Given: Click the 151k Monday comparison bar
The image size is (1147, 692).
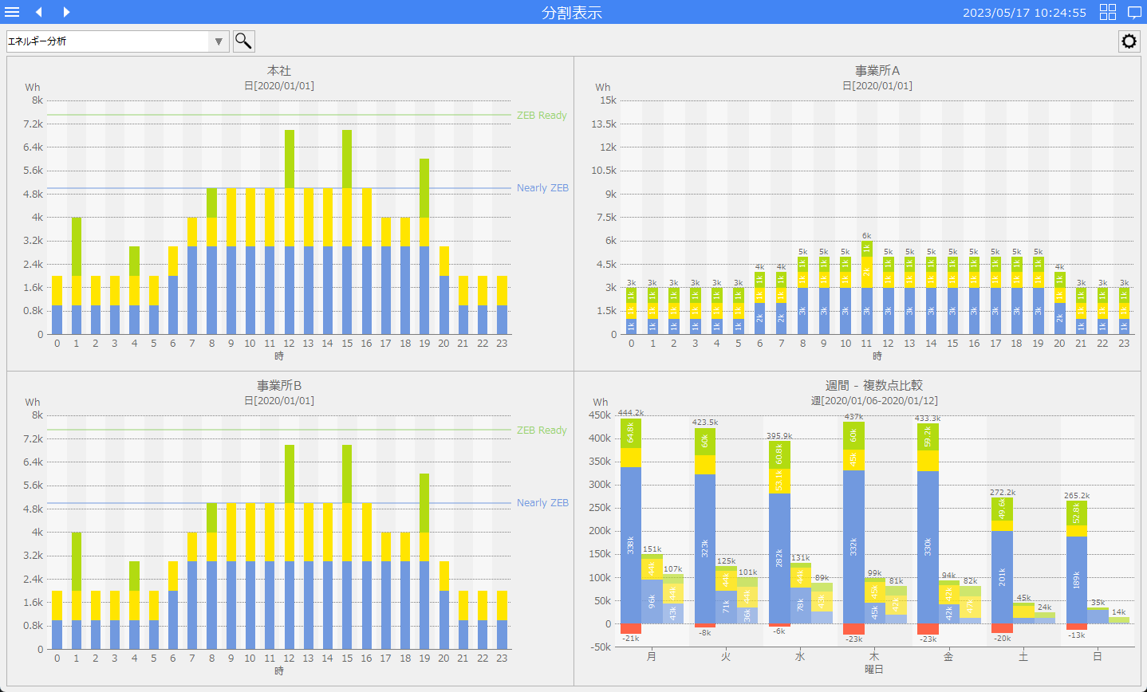Looking at the screenshot, I should click(652, 588).
